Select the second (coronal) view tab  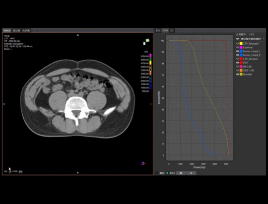pos(16,31)
